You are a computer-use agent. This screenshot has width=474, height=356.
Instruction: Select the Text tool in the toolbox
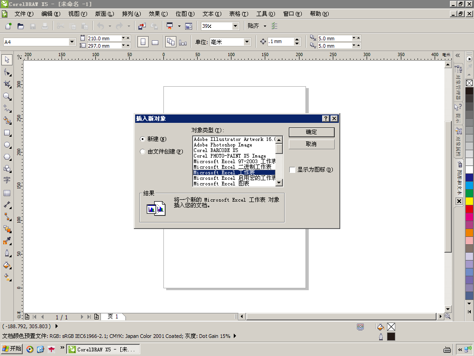[x=7, y=180]
